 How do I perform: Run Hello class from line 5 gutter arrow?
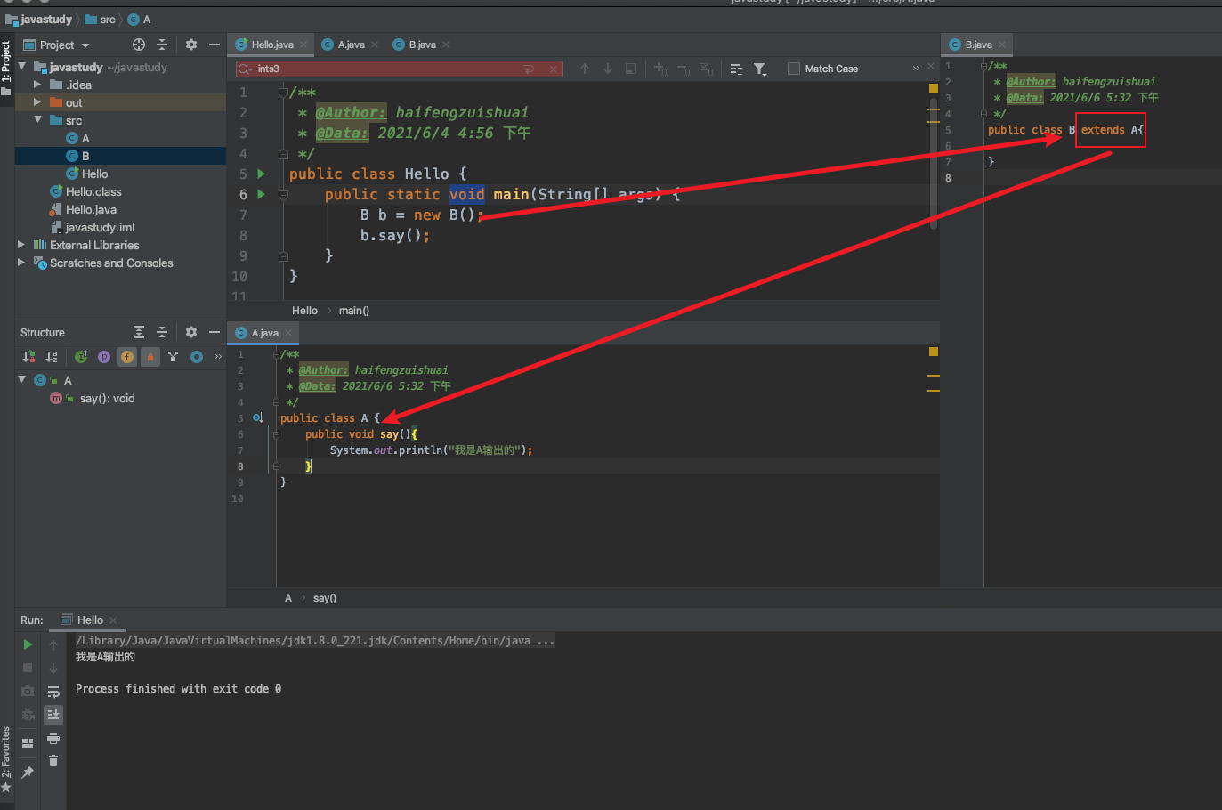point(261,174)
